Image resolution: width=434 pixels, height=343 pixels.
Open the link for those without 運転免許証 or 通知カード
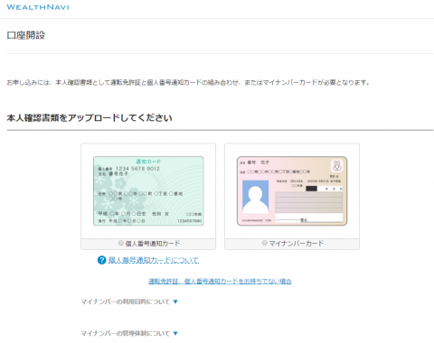[x=220, y=282]
